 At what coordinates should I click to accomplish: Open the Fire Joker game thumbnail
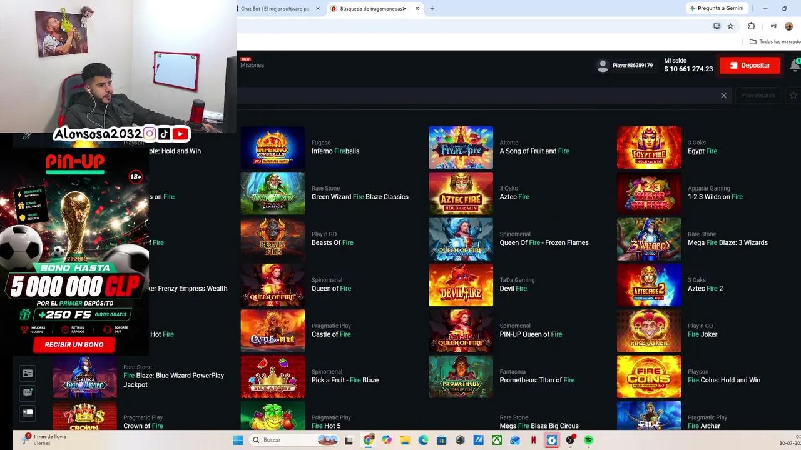coord(649,331)
